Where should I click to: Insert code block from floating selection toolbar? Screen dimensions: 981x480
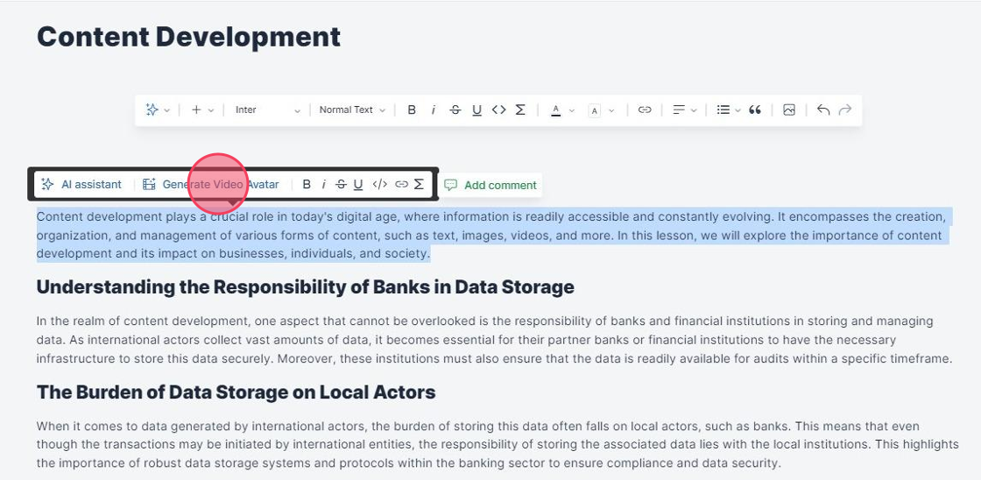[x=379, y=185]
